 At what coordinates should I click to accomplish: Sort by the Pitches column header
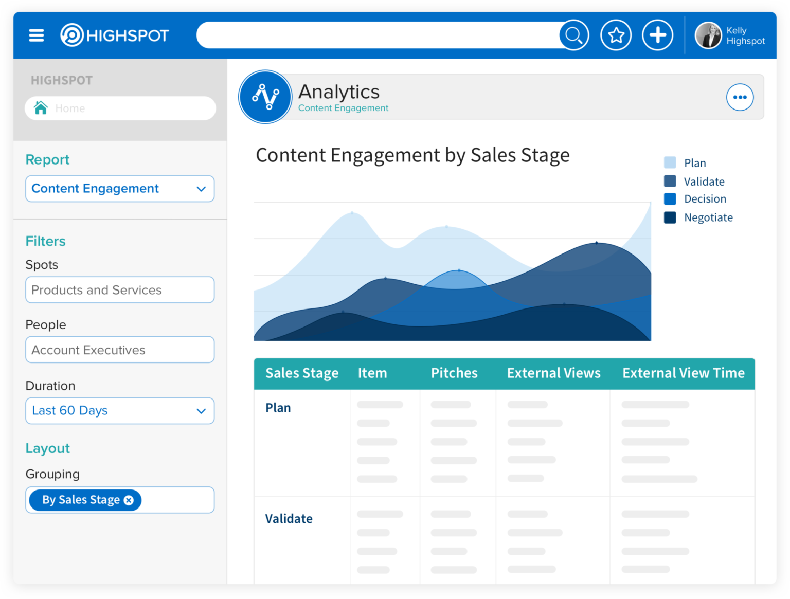click(x=454, y=373)
